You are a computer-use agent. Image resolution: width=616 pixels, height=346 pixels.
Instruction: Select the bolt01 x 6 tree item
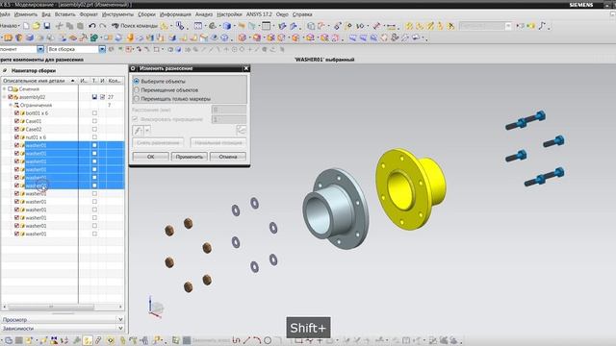point(37,113)
